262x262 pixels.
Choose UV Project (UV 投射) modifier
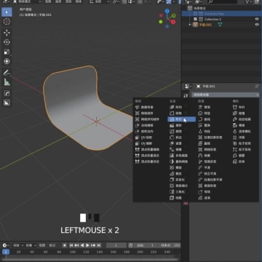144,138
